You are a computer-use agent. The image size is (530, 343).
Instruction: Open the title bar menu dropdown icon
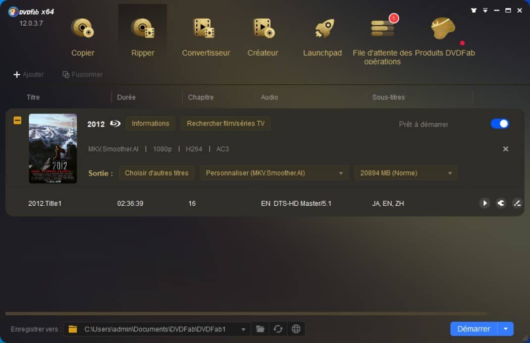pos(485,11)
